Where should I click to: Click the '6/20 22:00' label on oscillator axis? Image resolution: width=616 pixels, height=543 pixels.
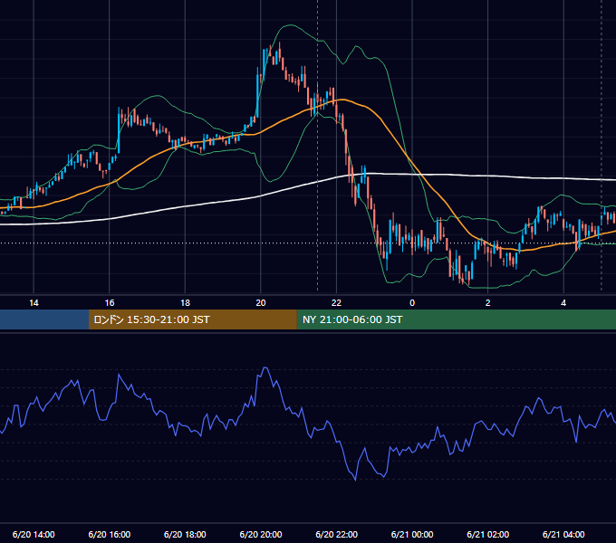[x=336, y=534]
